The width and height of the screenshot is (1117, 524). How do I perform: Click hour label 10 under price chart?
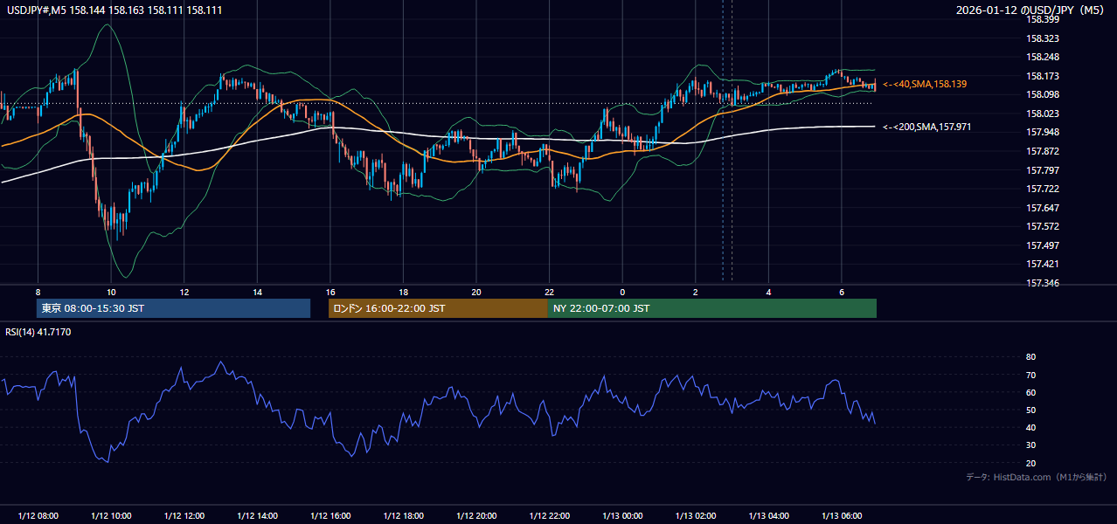pos(111,292)
